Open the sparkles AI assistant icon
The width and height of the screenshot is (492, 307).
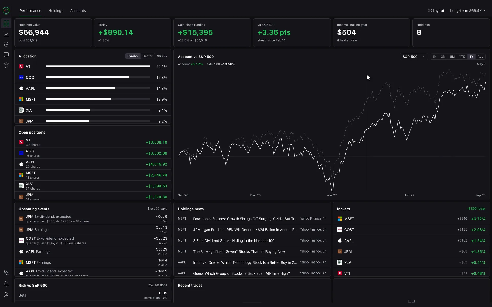(x=6, y=273)
